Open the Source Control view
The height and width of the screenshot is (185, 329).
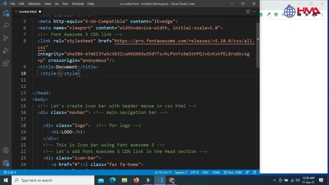(x=6, y=38)
